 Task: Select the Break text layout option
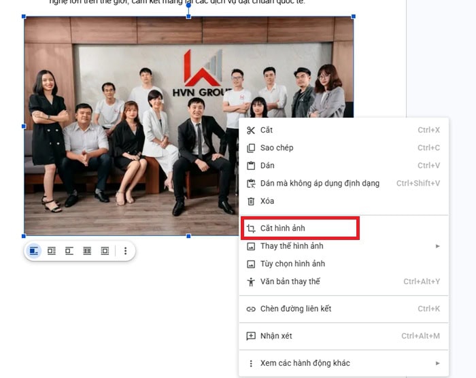click(69, 251)
